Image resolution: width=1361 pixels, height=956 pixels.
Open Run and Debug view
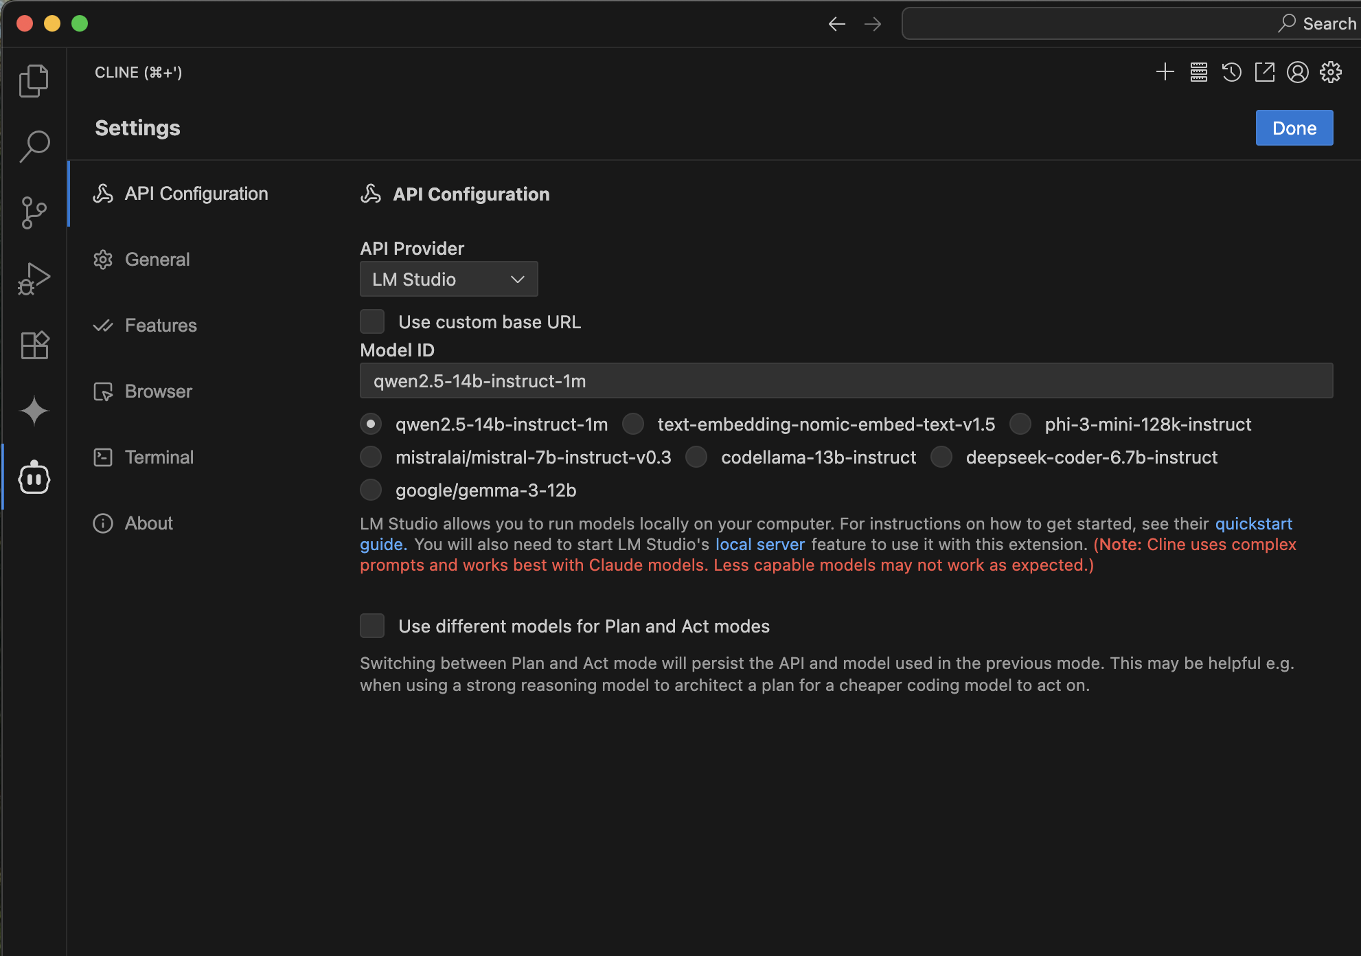pos(34,278)
